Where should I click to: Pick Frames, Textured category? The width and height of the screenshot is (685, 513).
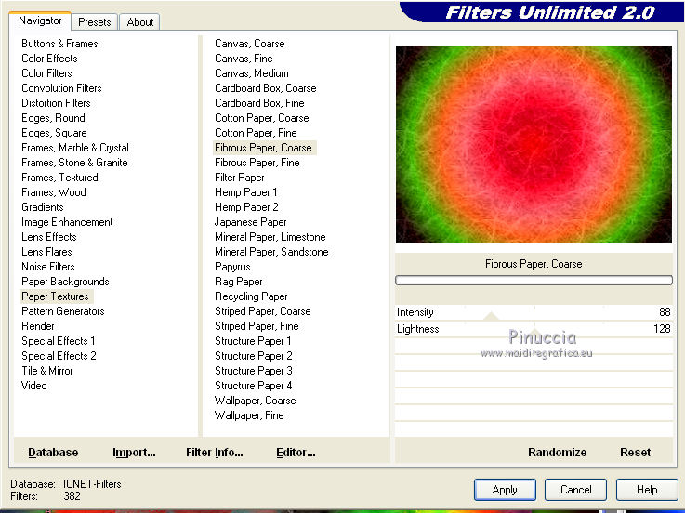59,178
